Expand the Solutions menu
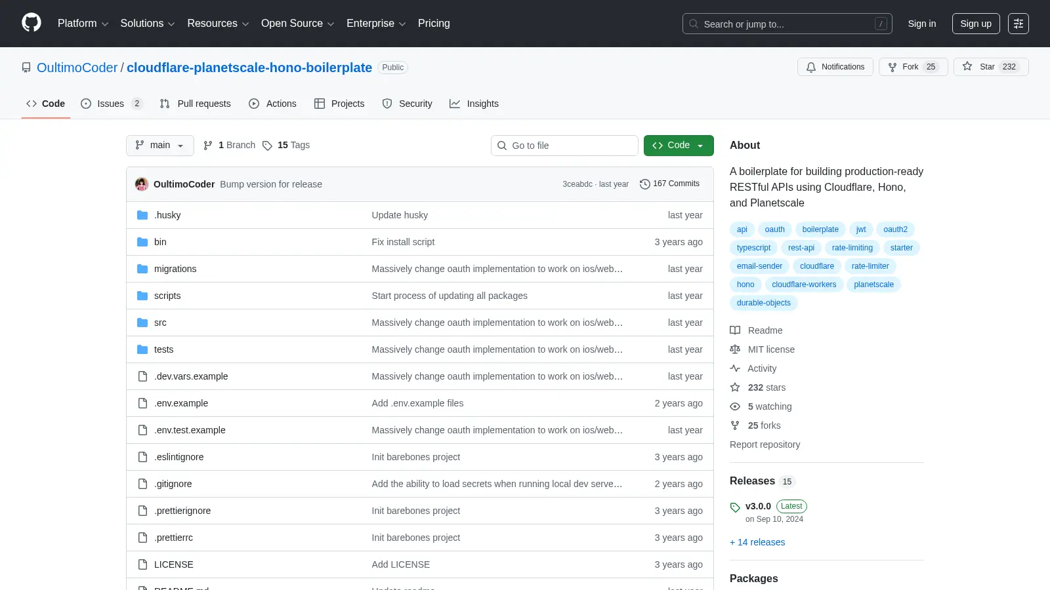1050x590 pixels. [x=148, y=24]
